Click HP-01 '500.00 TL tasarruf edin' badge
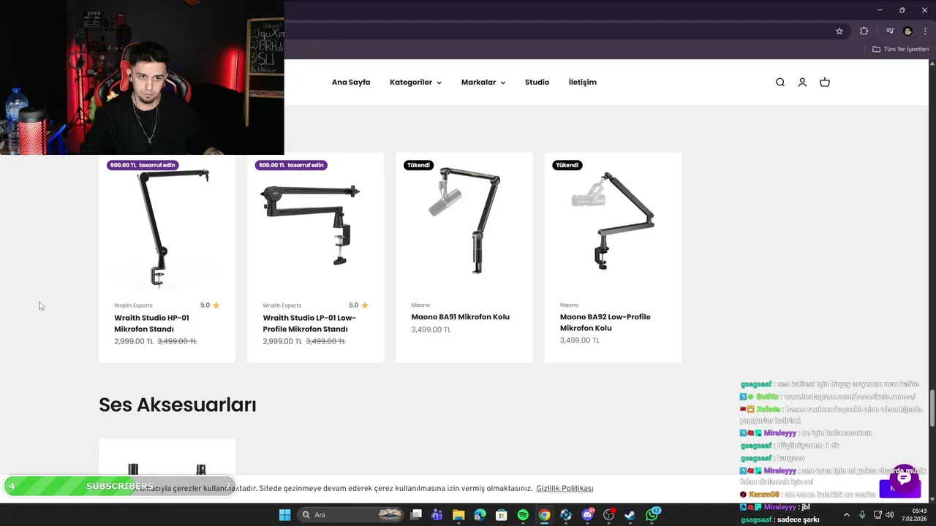 (143, 165)
